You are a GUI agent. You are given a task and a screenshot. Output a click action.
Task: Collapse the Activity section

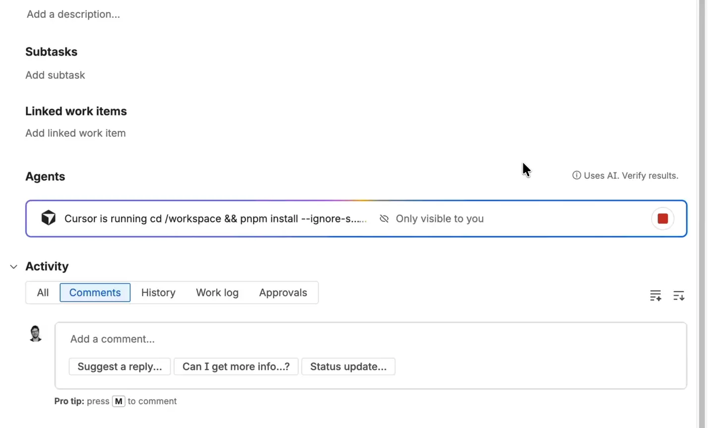[x=13, y=267]
